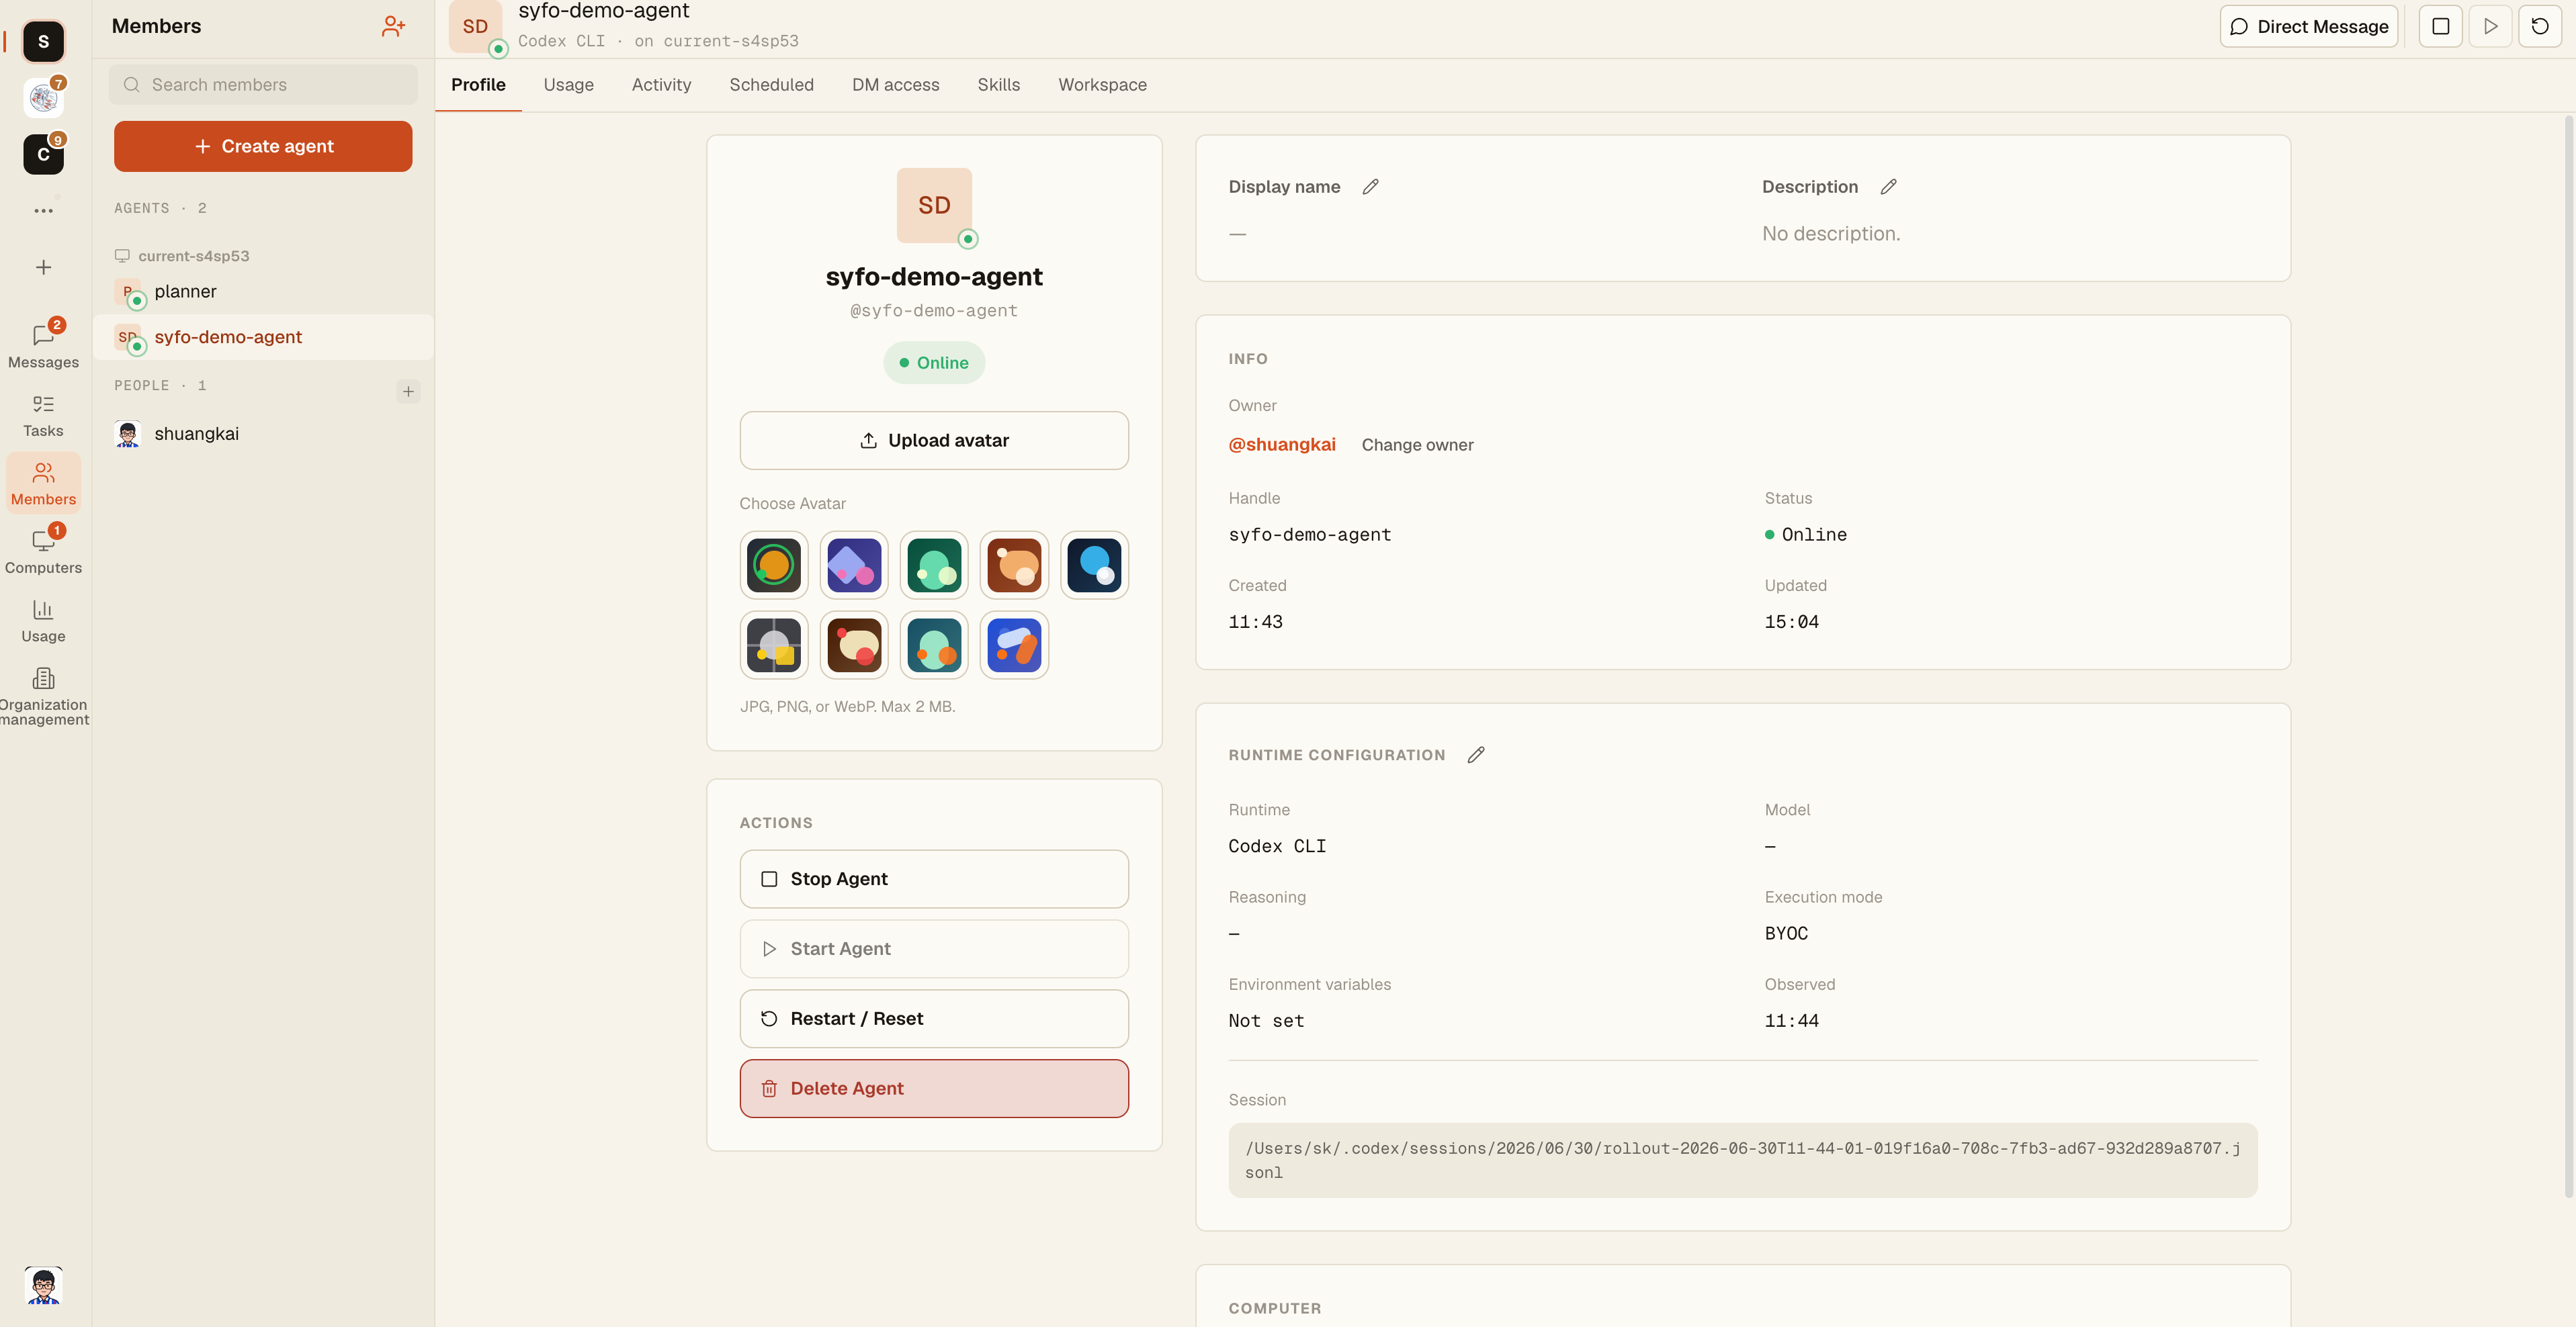
Task: Choose the purple diamond avatar
Action: tap(854, 565)
